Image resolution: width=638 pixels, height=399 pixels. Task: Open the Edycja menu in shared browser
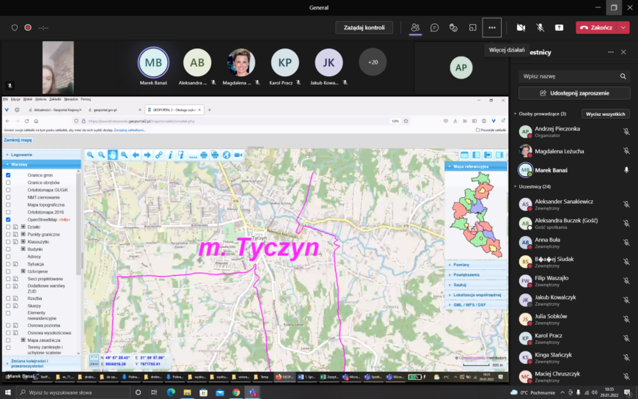(x=15, y=99)
